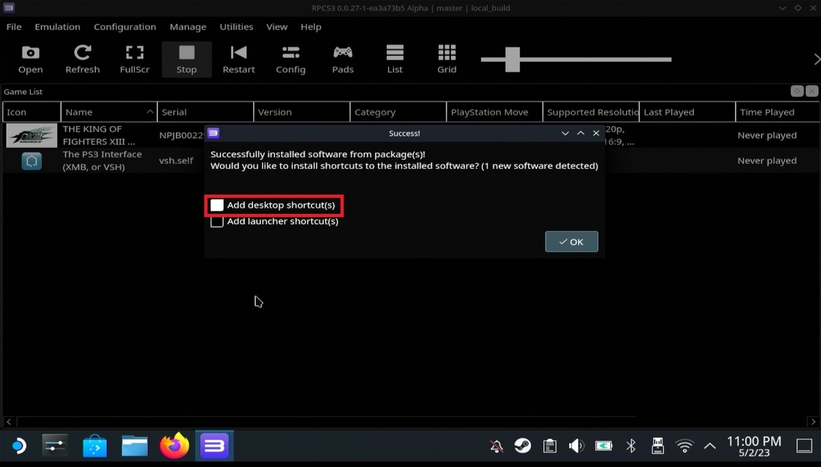Open the Pads controller settings icon

point(343,59)
